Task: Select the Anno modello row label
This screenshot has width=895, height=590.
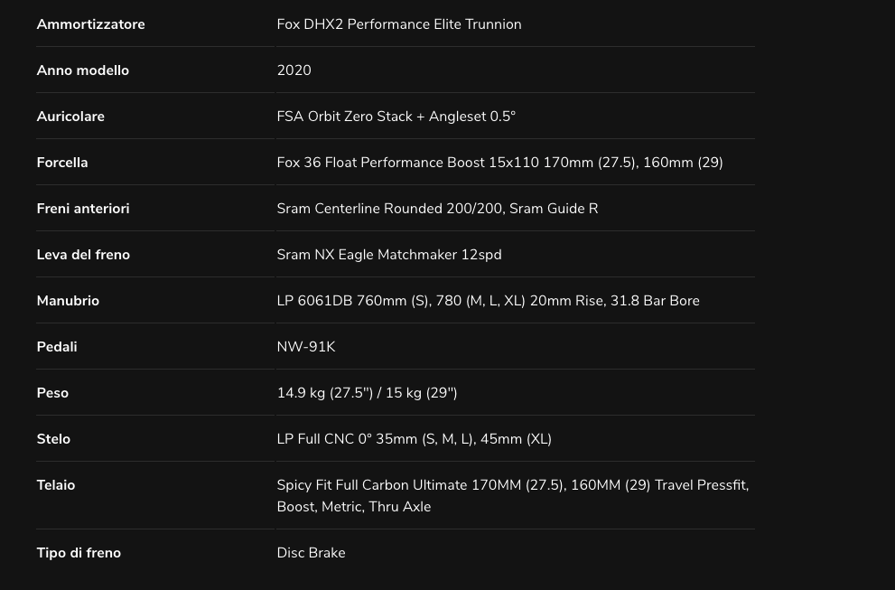Action: pyautogui.click(x=83, y=70)
